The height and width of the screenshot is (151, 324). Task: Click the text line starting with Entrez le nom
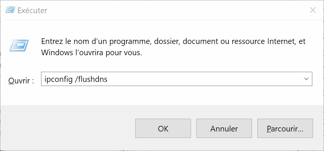click(173, 42)
